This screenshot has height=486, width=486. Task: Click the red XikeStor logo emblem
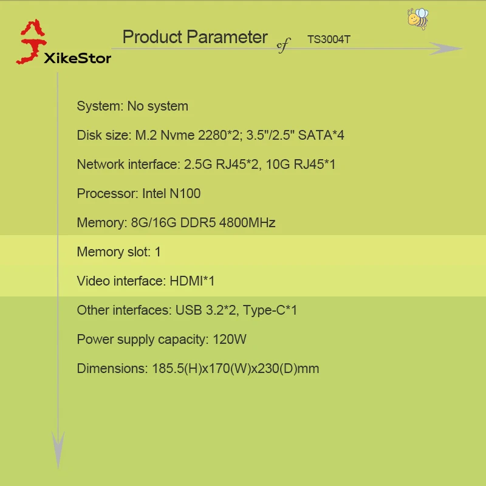32,42
